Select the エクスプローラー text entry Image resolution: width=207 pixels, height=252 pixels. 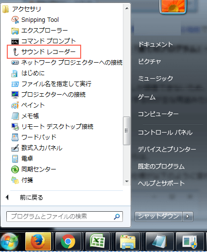coord(45,31)
